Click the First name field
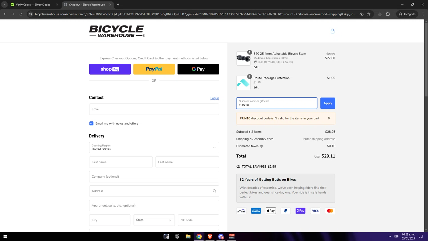428x241 pixels. click(x=121, y=162)
